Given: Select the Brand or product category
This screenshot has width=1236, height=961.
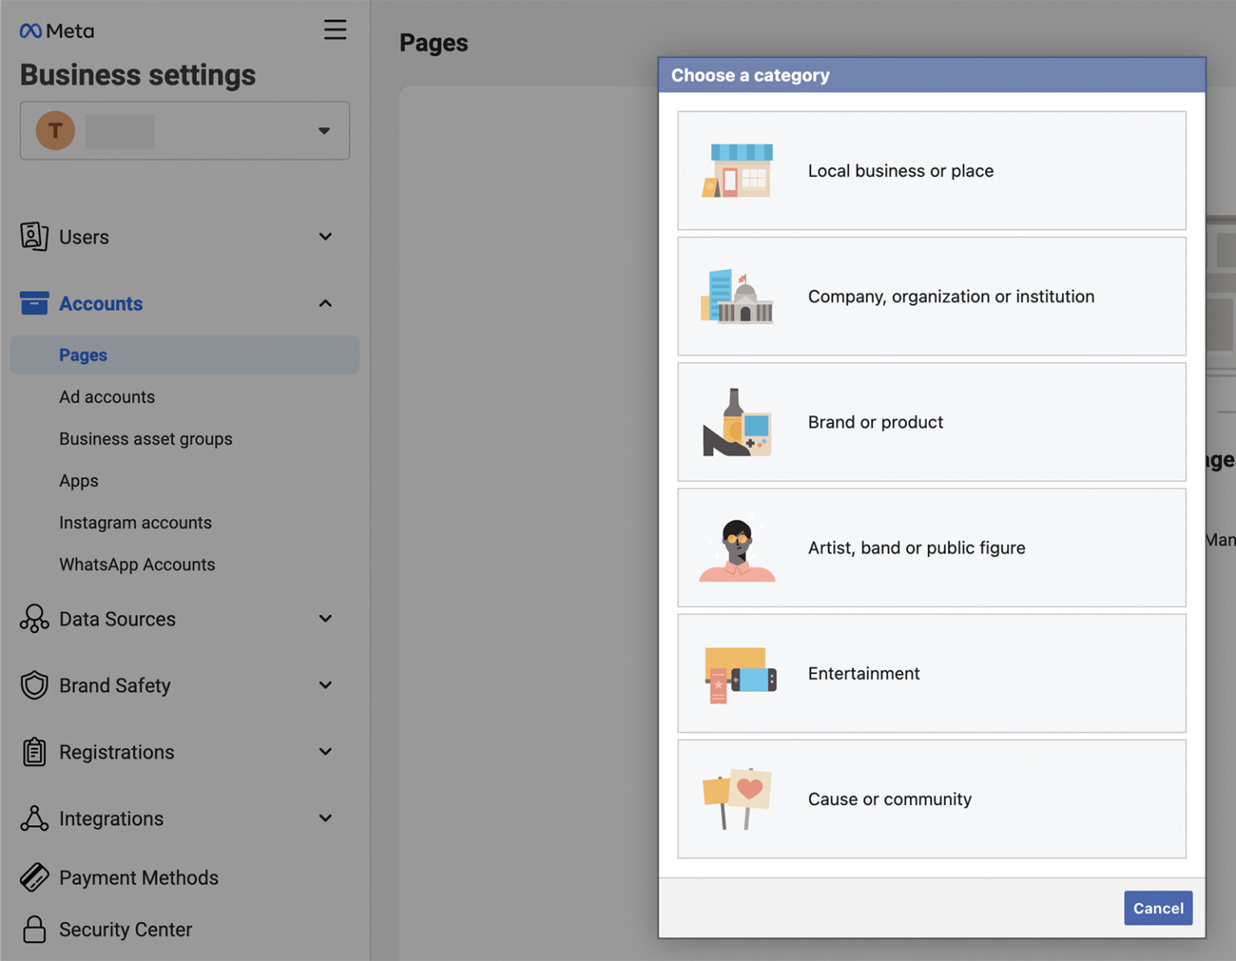Looking at the screenshot, I should tap(931, 422).
